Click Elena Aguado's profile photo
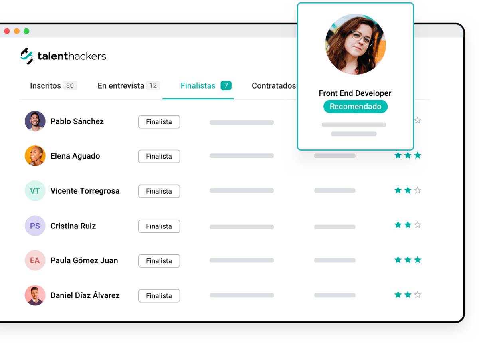 (35, 156)
